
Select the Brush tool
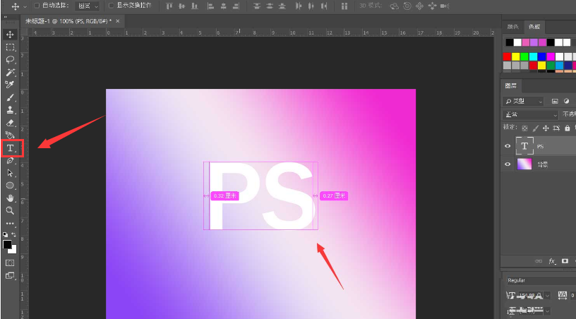click(10, 97)
